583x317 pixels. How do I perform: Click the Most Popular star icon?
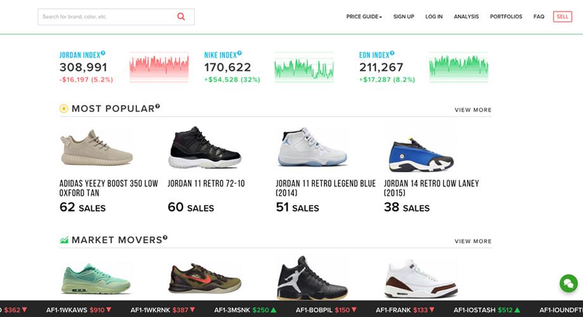coord(64,108)
